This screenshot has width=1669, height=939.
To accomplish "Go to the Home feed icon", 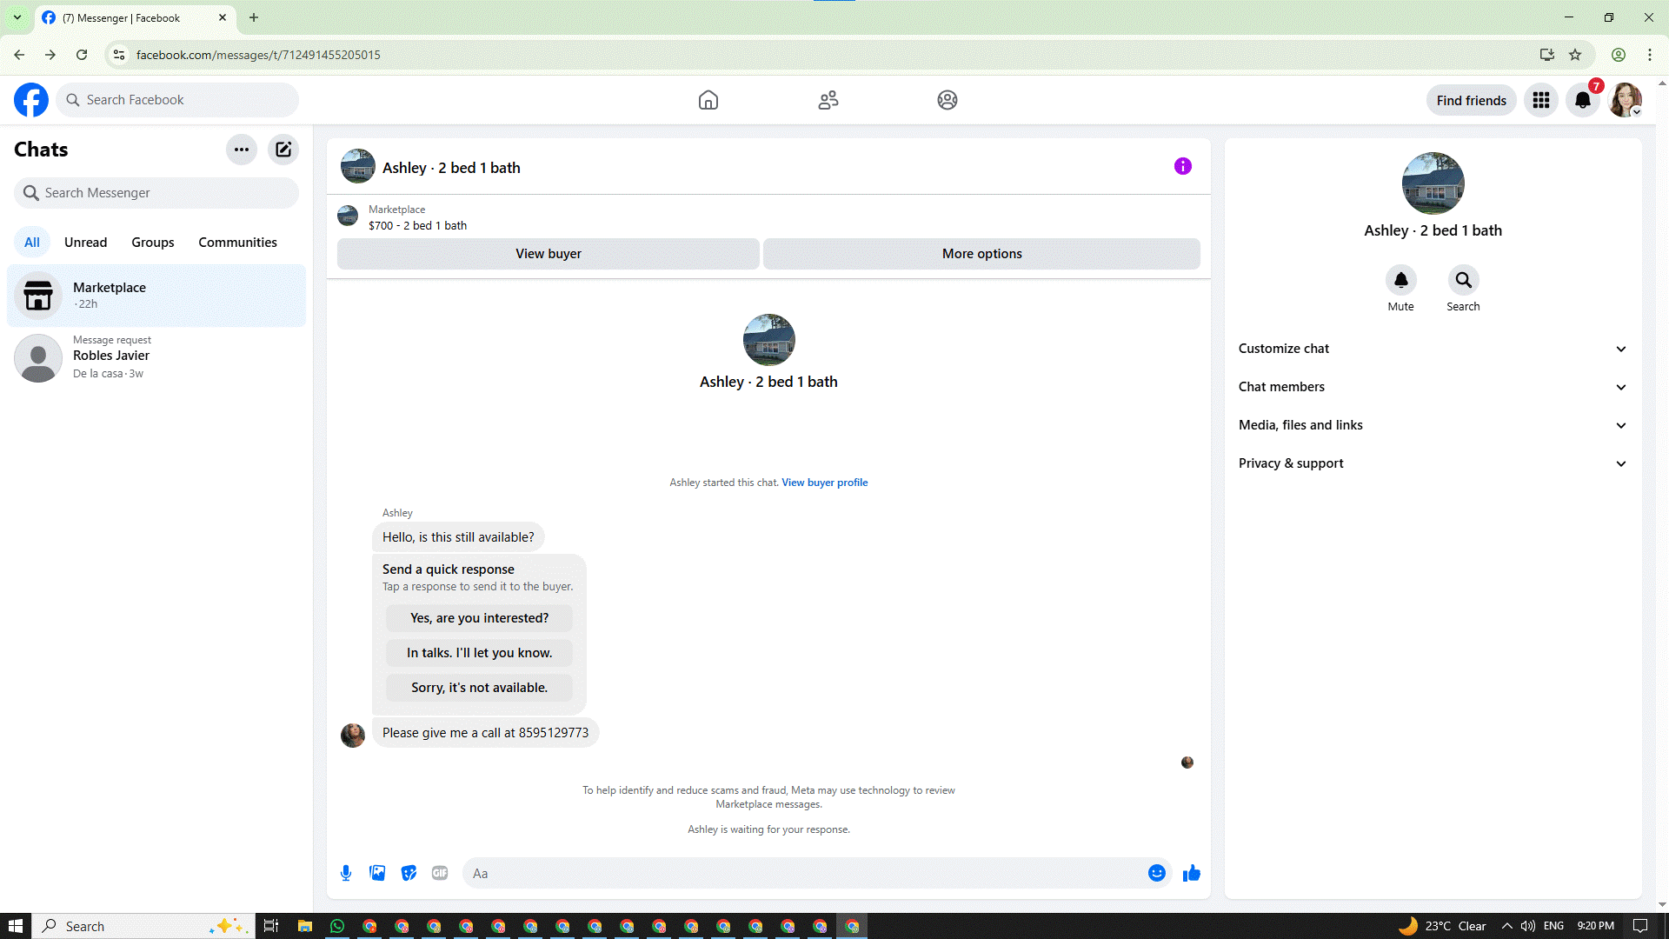I will tap(708, 100).
